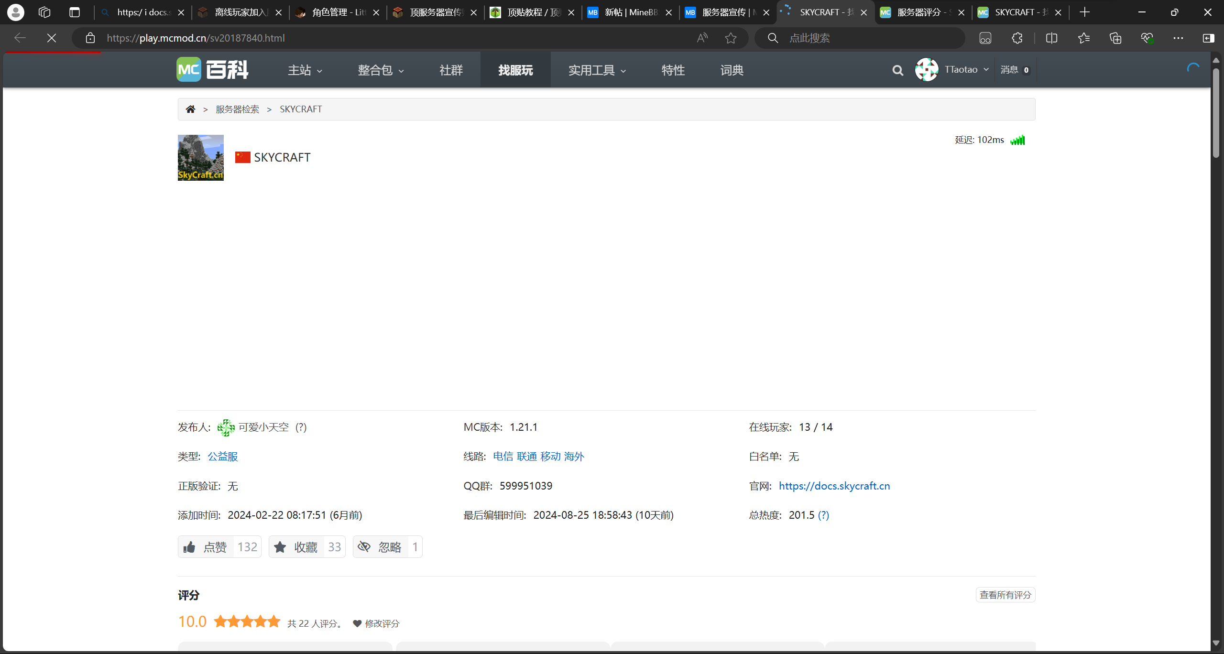Click the scrollbar down arrow
Viewport: 1224px width, 654px height.
coord(1216,643)
